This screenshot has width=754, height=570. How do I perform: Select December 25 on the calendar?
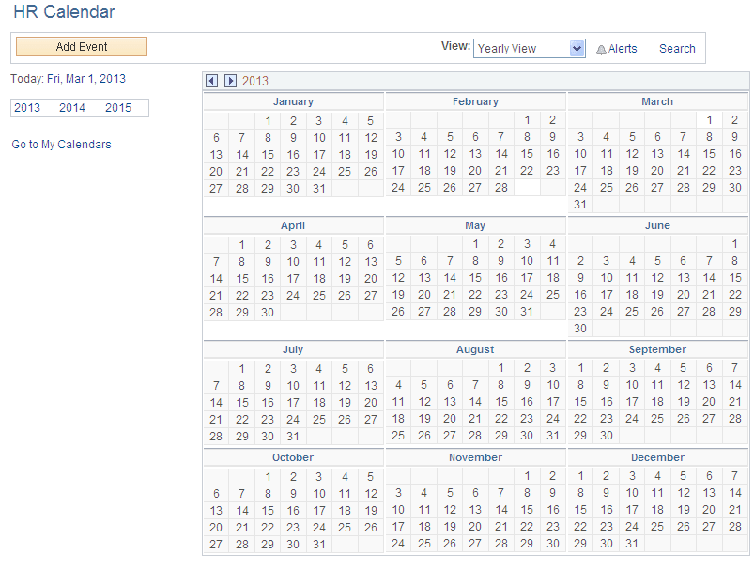657,527
